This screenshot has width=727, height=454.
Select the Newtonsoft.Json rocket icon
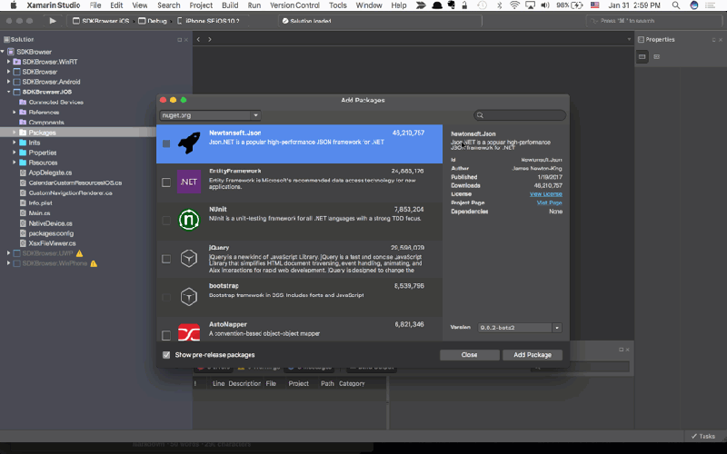tap(189, 143)
